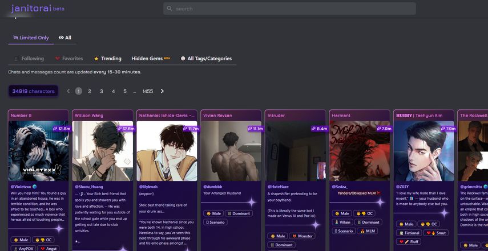Click the 7.9m badge on Harmant card

(x=384, y=129)
